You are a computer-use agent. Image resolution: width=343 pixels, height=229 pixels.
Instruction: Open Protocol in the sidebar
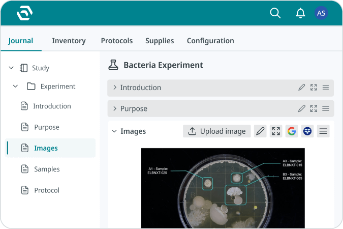click(47, 190)
